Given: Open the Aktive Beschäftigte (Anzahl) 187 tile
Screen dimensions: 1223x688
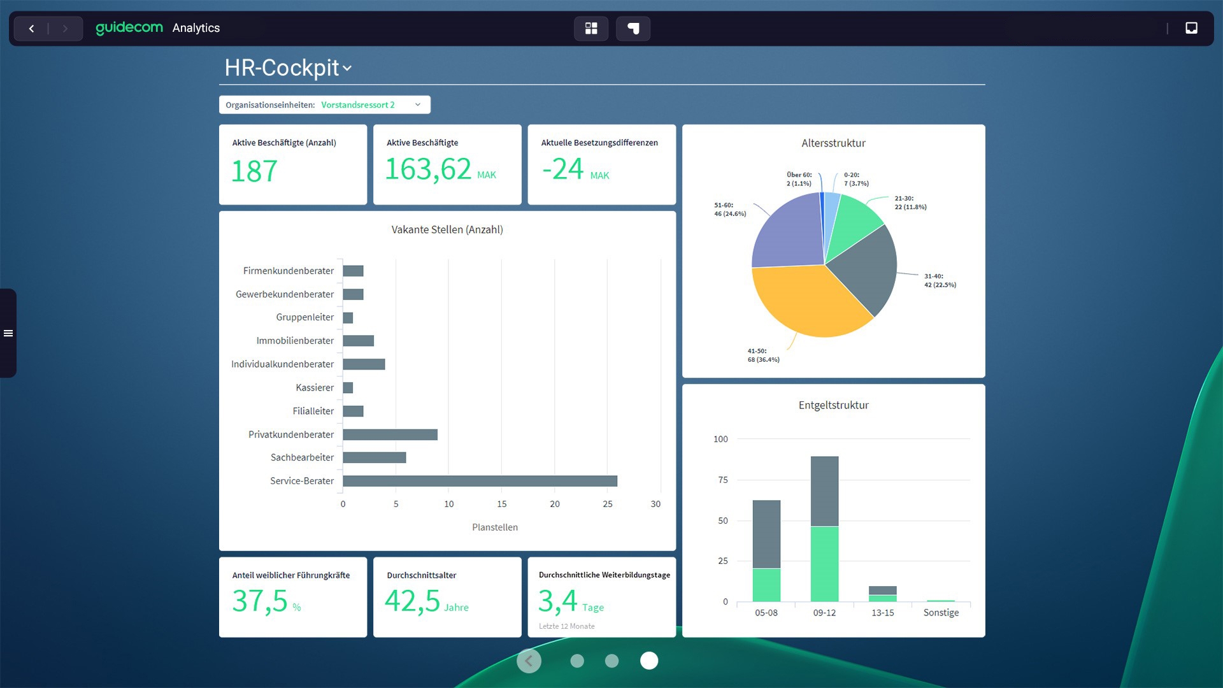Looking at the screenshot, I should (292, 164).
